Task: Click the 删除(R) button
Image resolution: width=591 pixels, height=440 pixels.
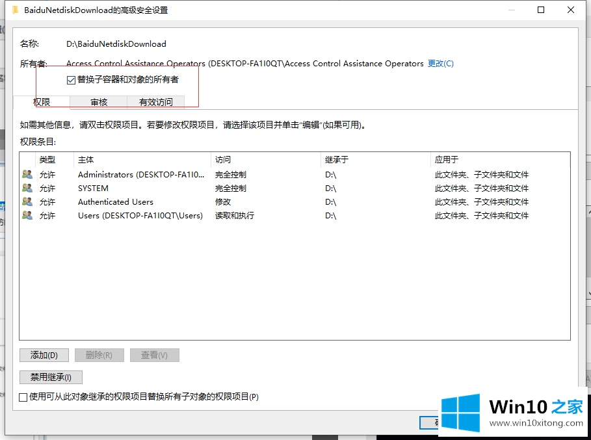Action: click(99, 355)
